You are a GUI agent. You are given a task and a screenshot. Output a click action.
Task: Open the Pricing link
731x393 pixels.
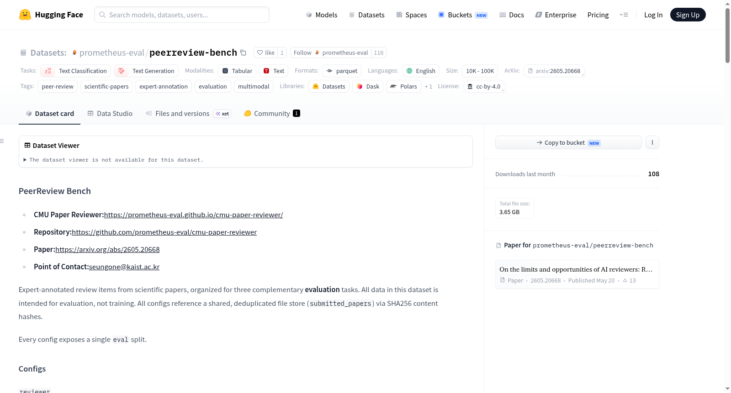pos(598,15)
